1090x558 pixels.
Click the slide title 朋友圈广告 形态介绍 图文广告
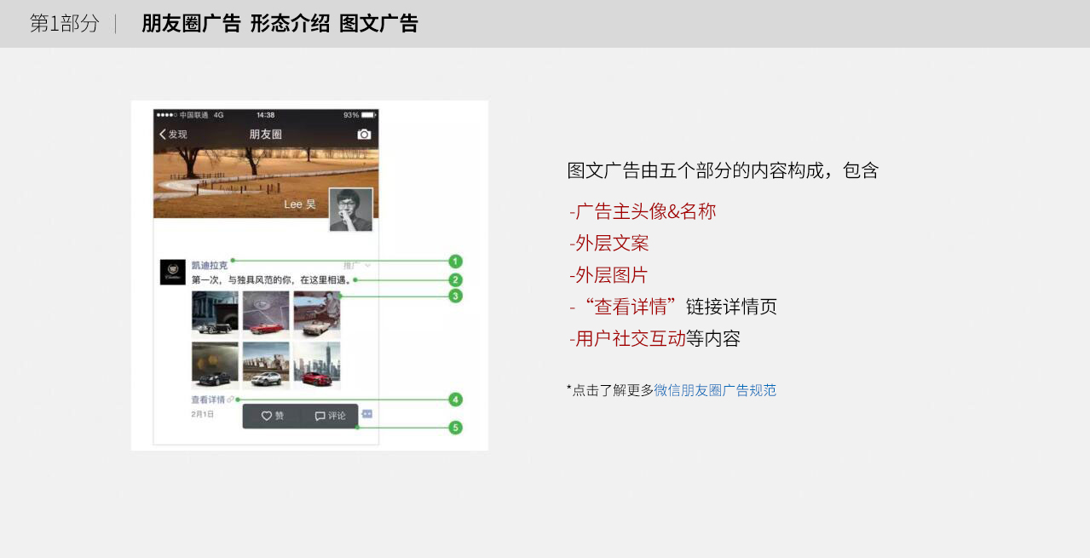point(280,24)
